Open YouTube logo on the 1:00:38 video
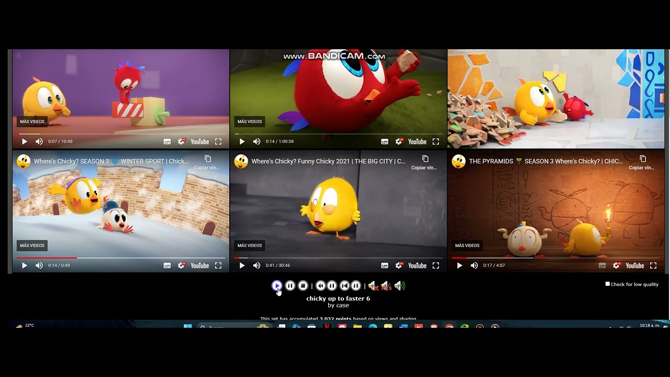This screenshot has height=377, width=670. 417,141
